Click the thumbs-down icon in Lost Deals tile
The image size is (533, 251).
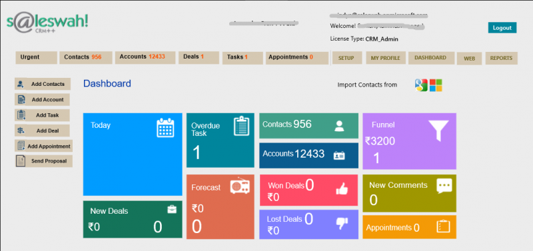click(x=342, y=223)
